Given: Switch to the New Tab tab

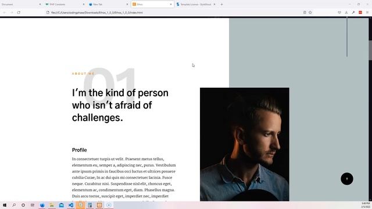Looking at the screenshot, I should coord(108,4).
